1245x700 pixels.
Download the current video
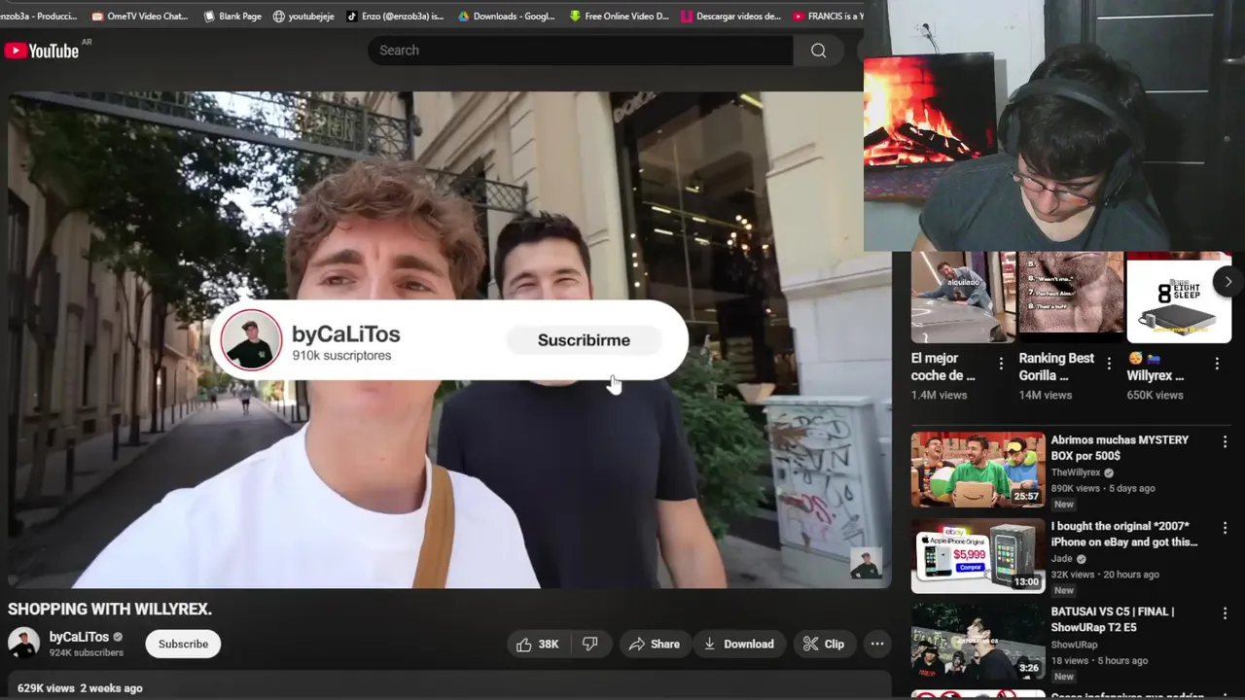point(739,644)
